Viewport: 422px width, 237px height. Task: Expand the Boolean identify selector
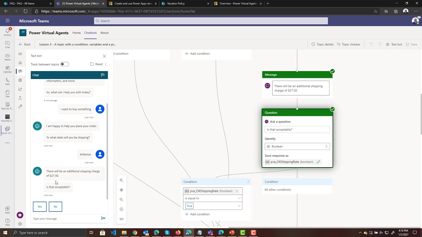297,146
